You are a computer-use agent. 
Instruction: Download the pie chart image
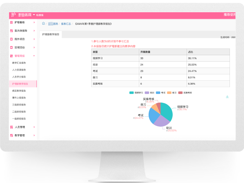[227, 97]
